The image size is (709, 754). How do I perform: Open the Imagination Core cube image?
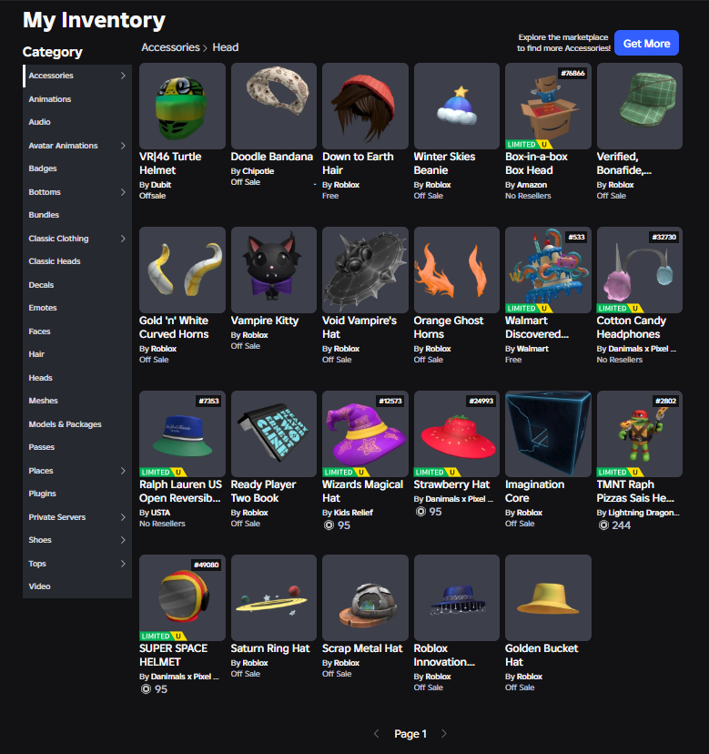[548, 433]
